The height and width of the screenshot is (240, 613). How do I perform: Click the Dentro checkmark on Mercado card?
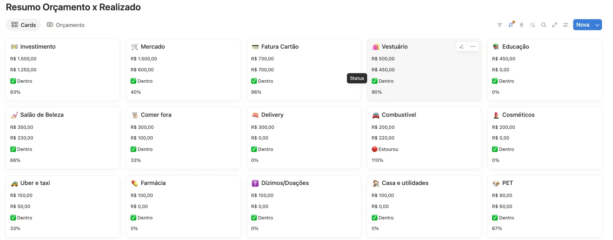(x=133, y=81)
